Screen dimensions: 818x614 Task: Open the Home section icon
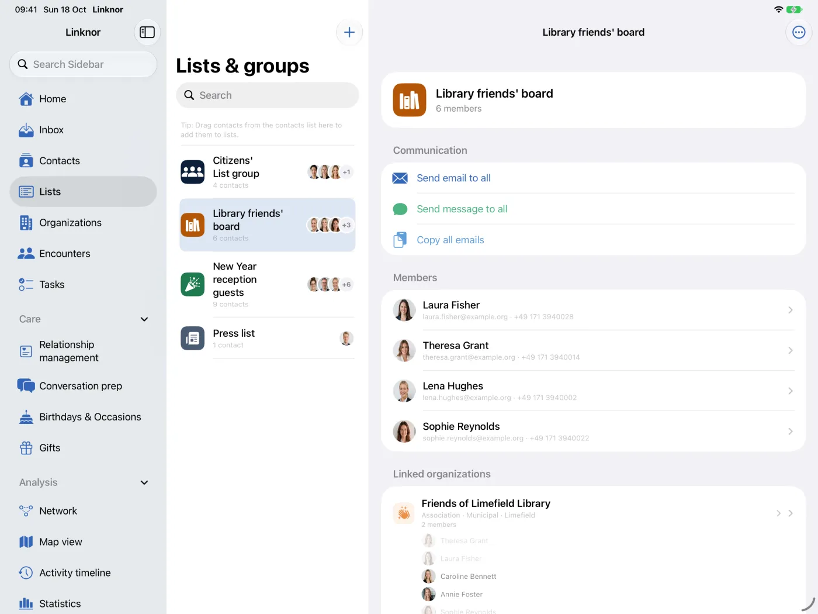click(x=26, y=99)
